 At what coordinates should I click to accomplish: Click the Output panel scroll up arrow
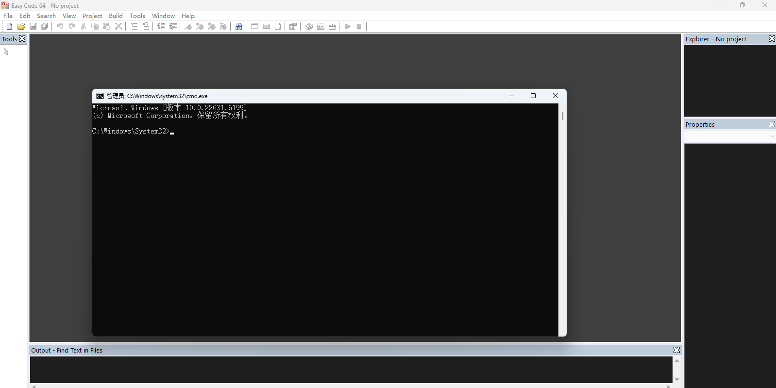(x=677, y=361)
